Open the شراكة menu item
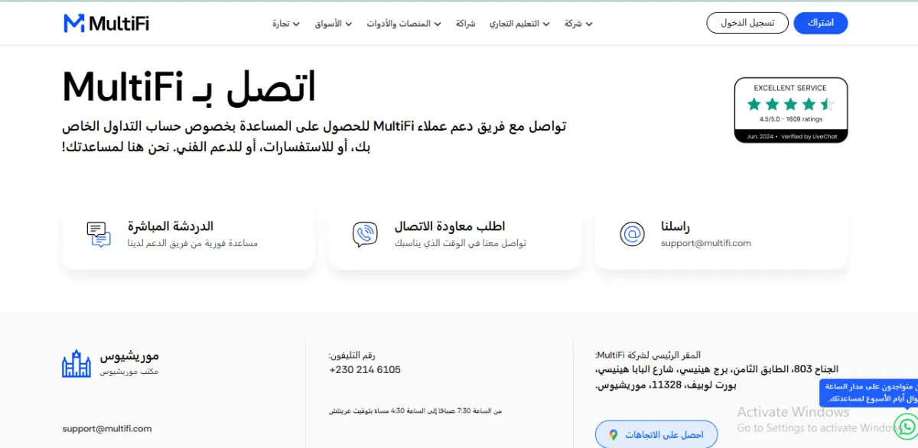 465,24
